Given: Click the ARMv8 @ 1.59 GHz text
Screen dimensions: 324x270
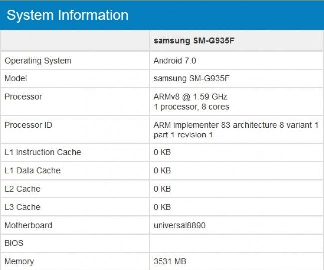Looking at the screenshot, I should pos(190,97).
